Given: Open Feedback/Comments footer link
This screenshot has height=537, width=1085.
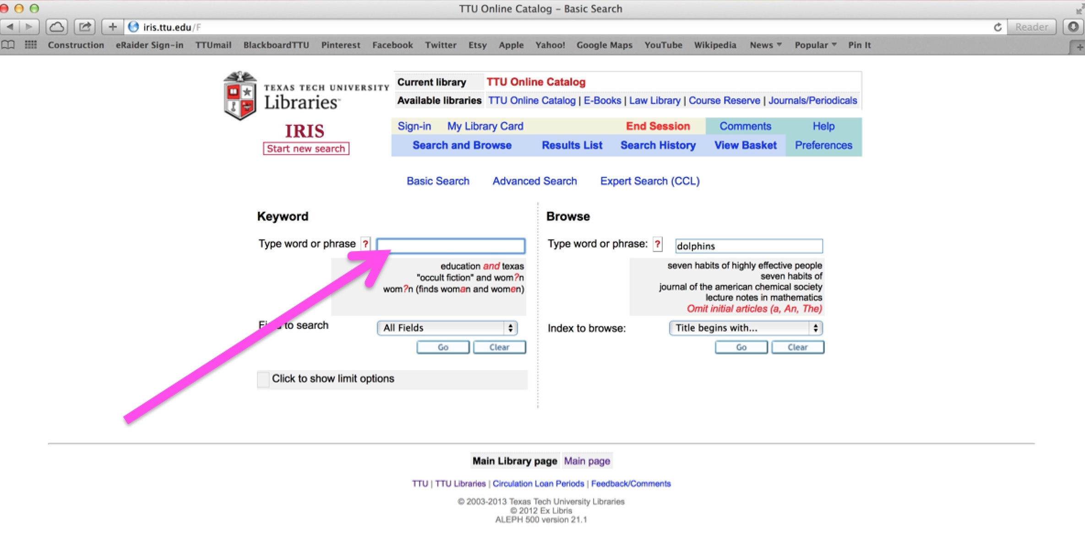Looking at the screenshot, I should coord(631,483).
